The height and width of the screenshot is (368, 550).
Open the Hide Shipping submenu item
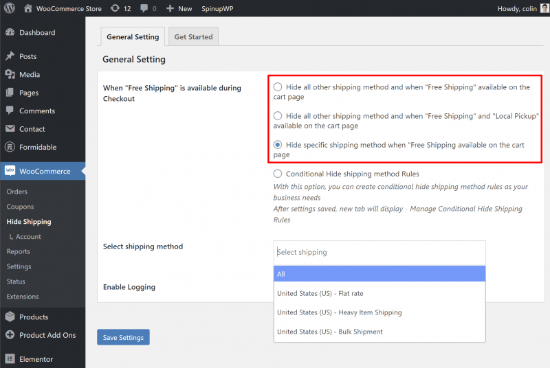29,222
